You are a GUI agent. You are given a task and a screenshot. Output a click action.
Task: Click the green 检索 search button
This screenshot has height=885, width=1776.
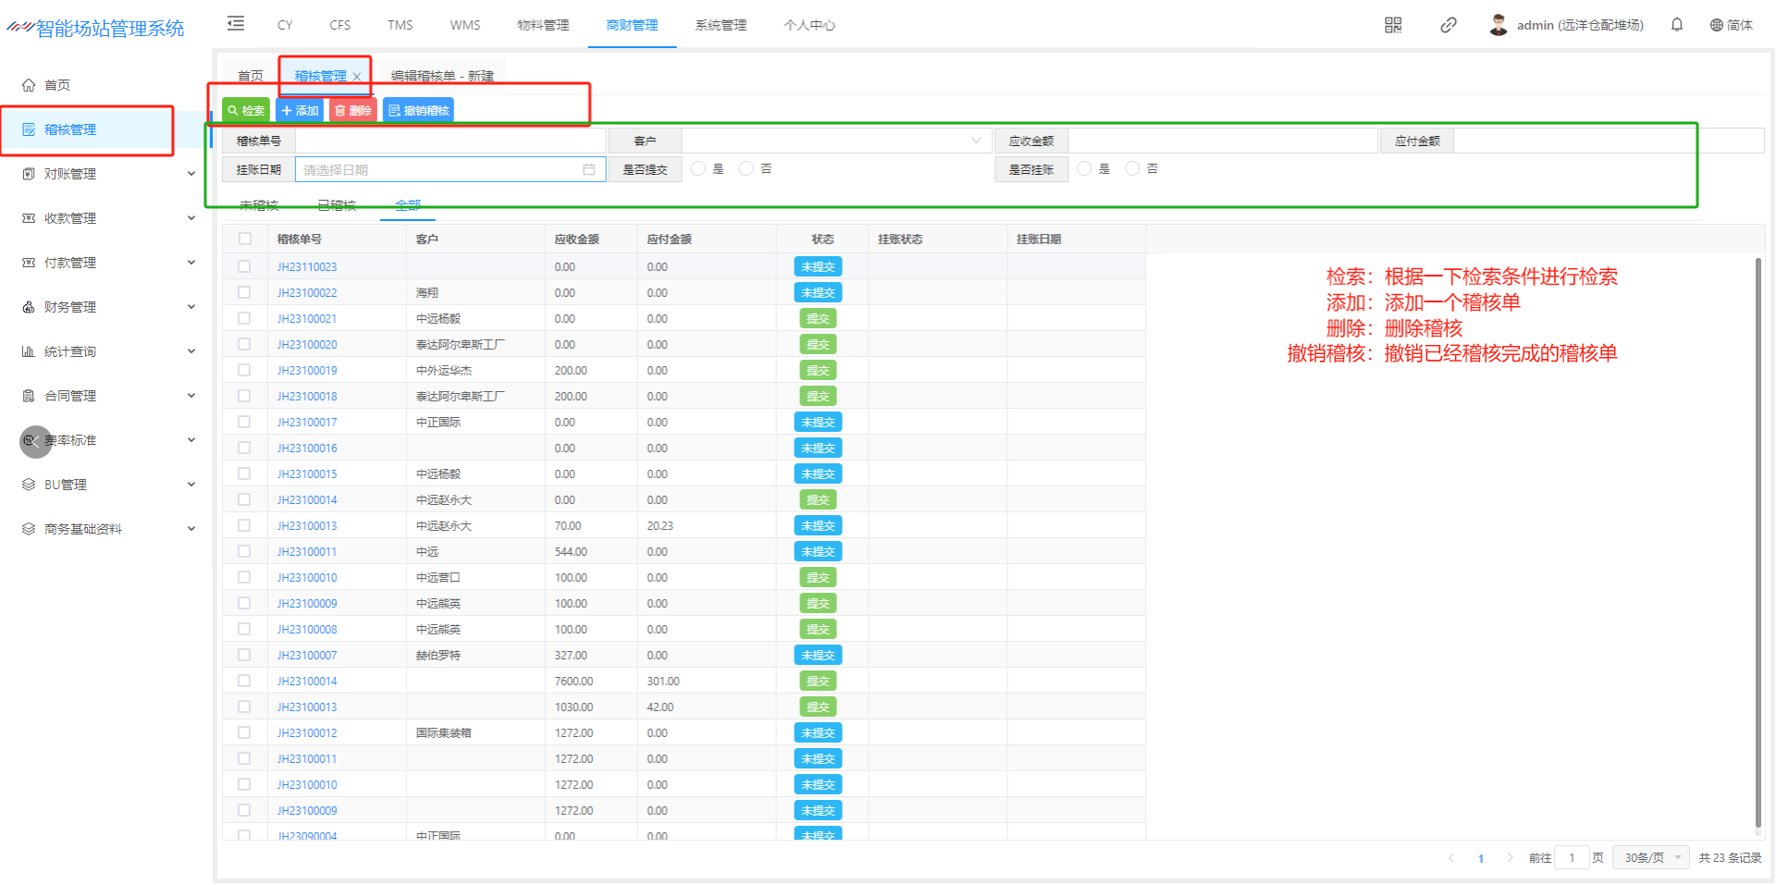tap(246, 111)
